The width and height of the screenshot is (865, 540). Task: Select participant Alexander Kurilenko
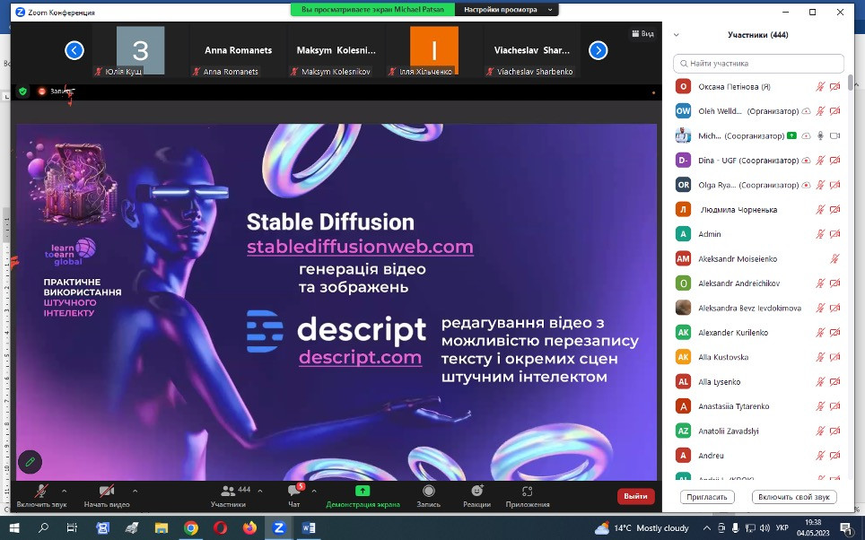point(758,333)
